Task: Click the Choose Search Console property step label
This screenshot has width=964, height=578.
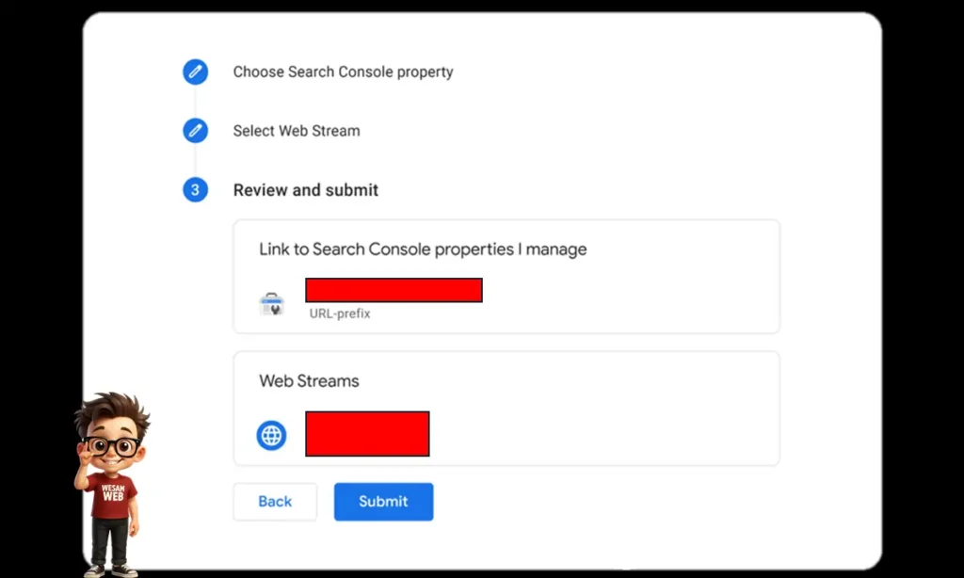Action: click(343, 72)
